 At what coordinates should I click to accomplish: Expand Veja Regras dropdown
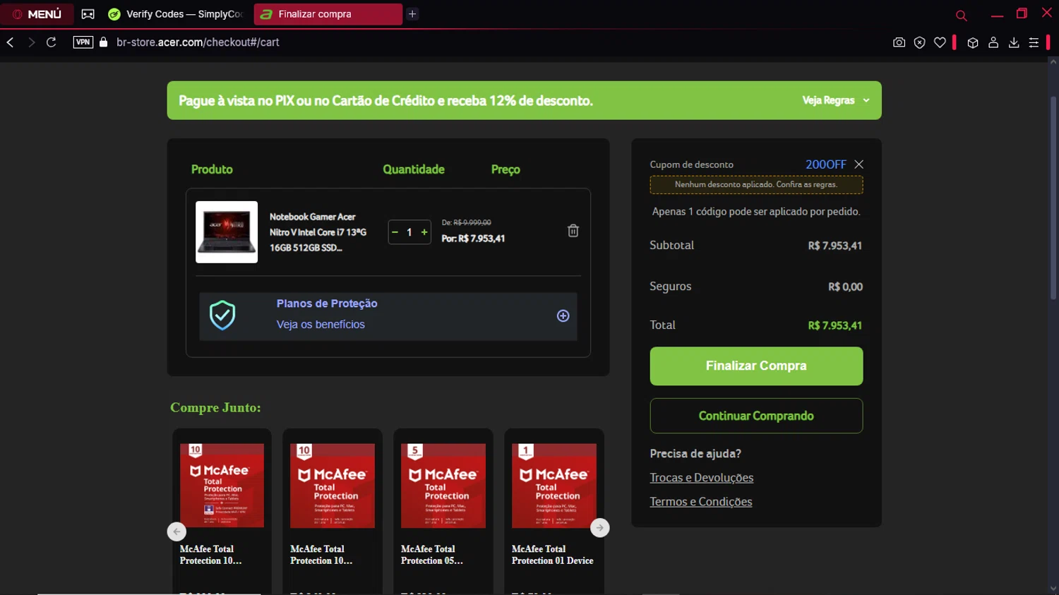tap(836, 100)
